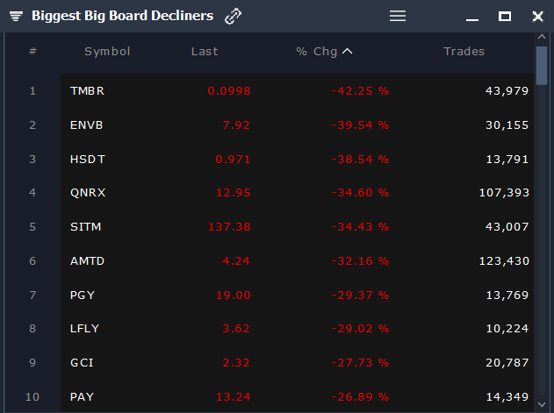Click the AMTD symbol
554x413 pixels.
[x=87, y=261]
